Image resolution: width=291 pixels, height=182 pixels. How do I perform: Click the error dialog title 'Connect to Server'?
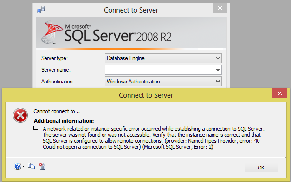click(x=146, y=95)
